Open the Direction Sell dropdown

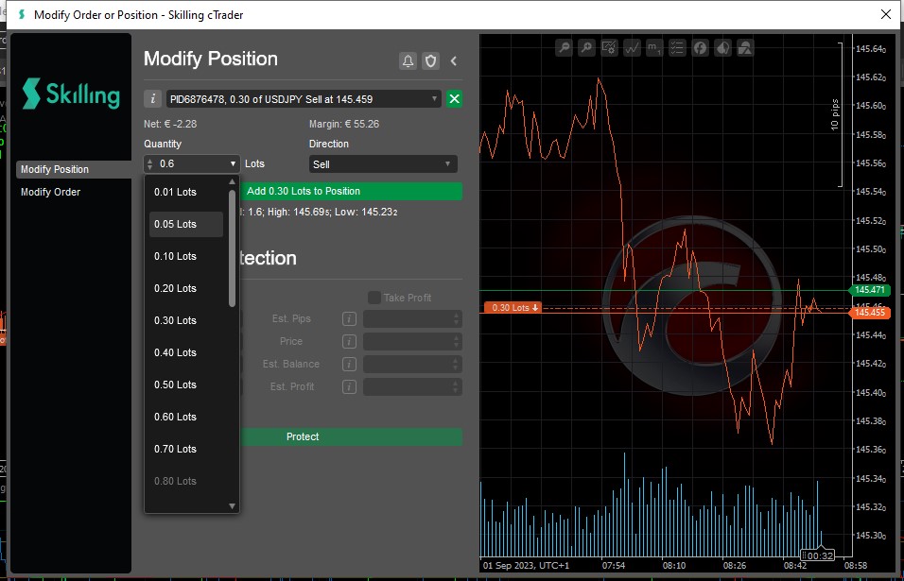tap(383, 164)
